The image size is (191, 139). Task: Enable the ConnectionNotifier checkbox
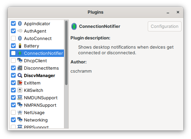pos(13,53)
